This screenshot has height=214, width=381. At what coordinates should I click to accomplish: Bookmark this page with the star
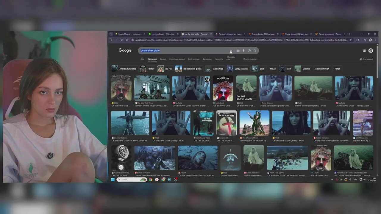(x=351, y=40)
